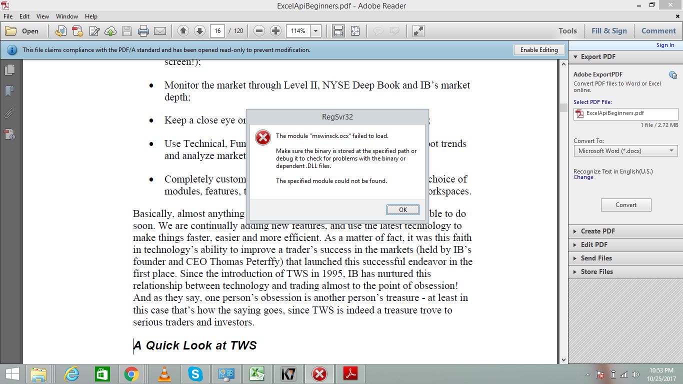This screenshot has height=384, width=683.
Task: Print the document using printer icon
Action: pos(143,31)
